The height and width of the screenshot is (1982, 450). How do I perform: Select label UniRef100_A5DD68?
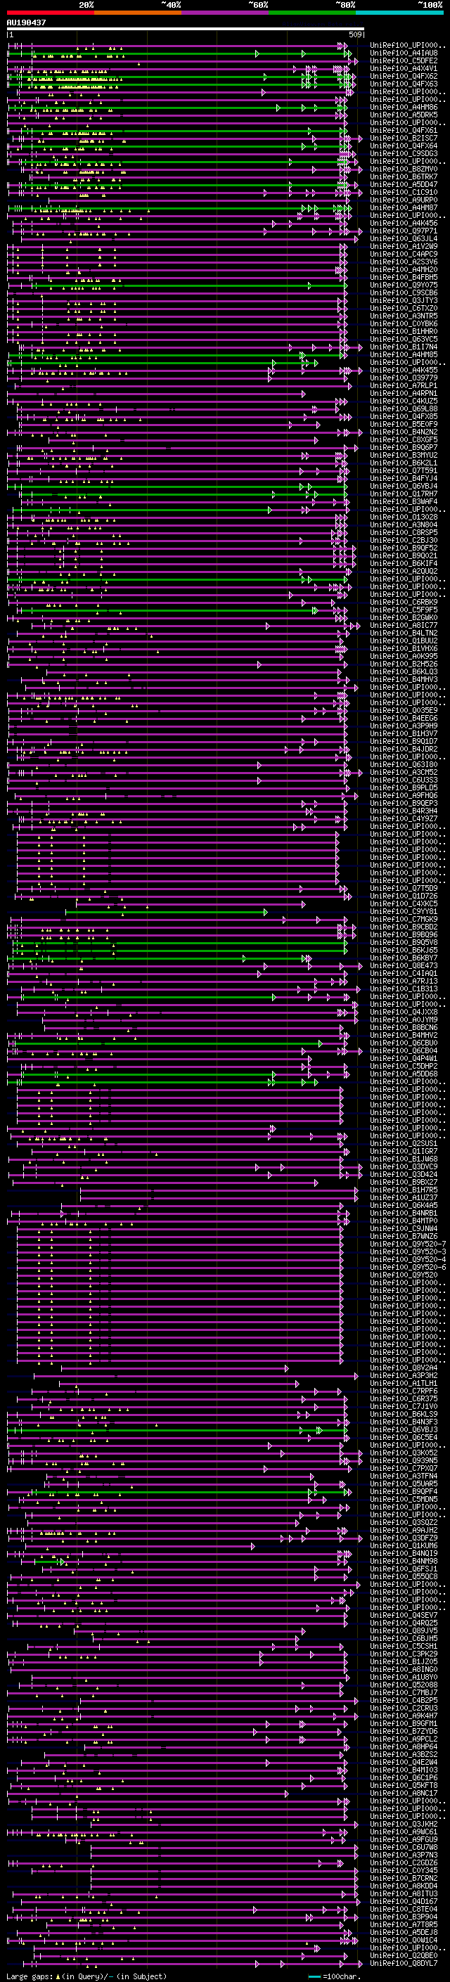(x=404, y=1074)
